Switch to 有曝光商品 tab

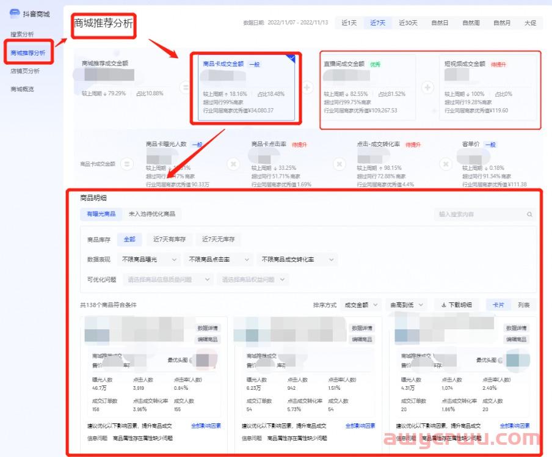click(x=101, y=214)
